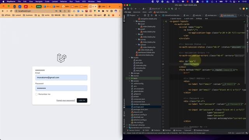Screen dimensions: 249x140
Task: Expand the vendor folder
Action: (130, 81)
